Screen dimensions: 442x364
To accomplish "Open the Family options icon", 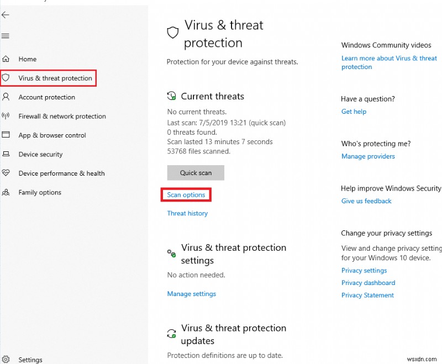I will point(7,192).
